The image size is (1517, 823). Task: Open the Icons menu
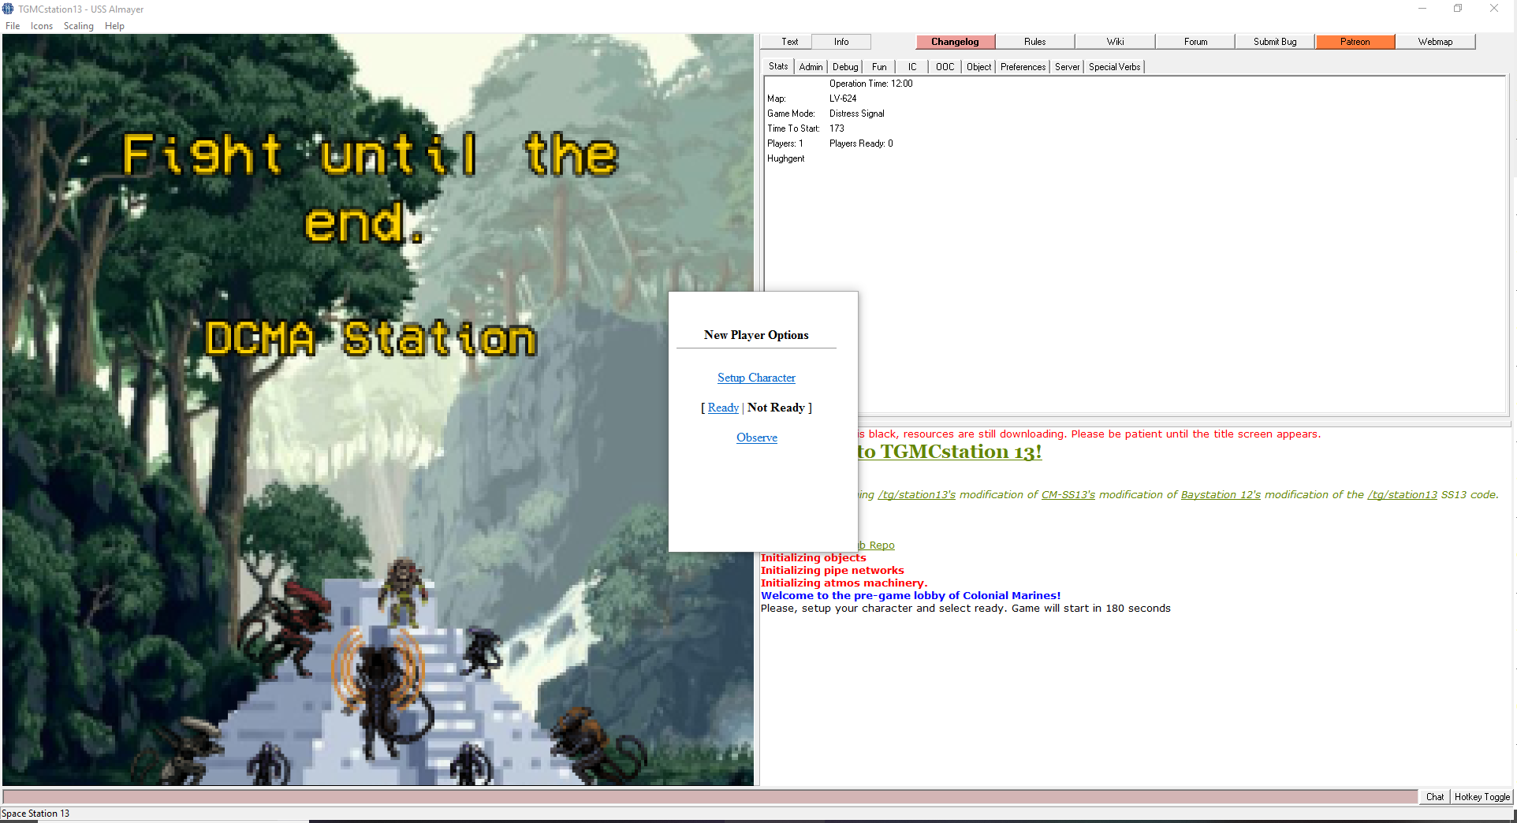pos(42,26)
